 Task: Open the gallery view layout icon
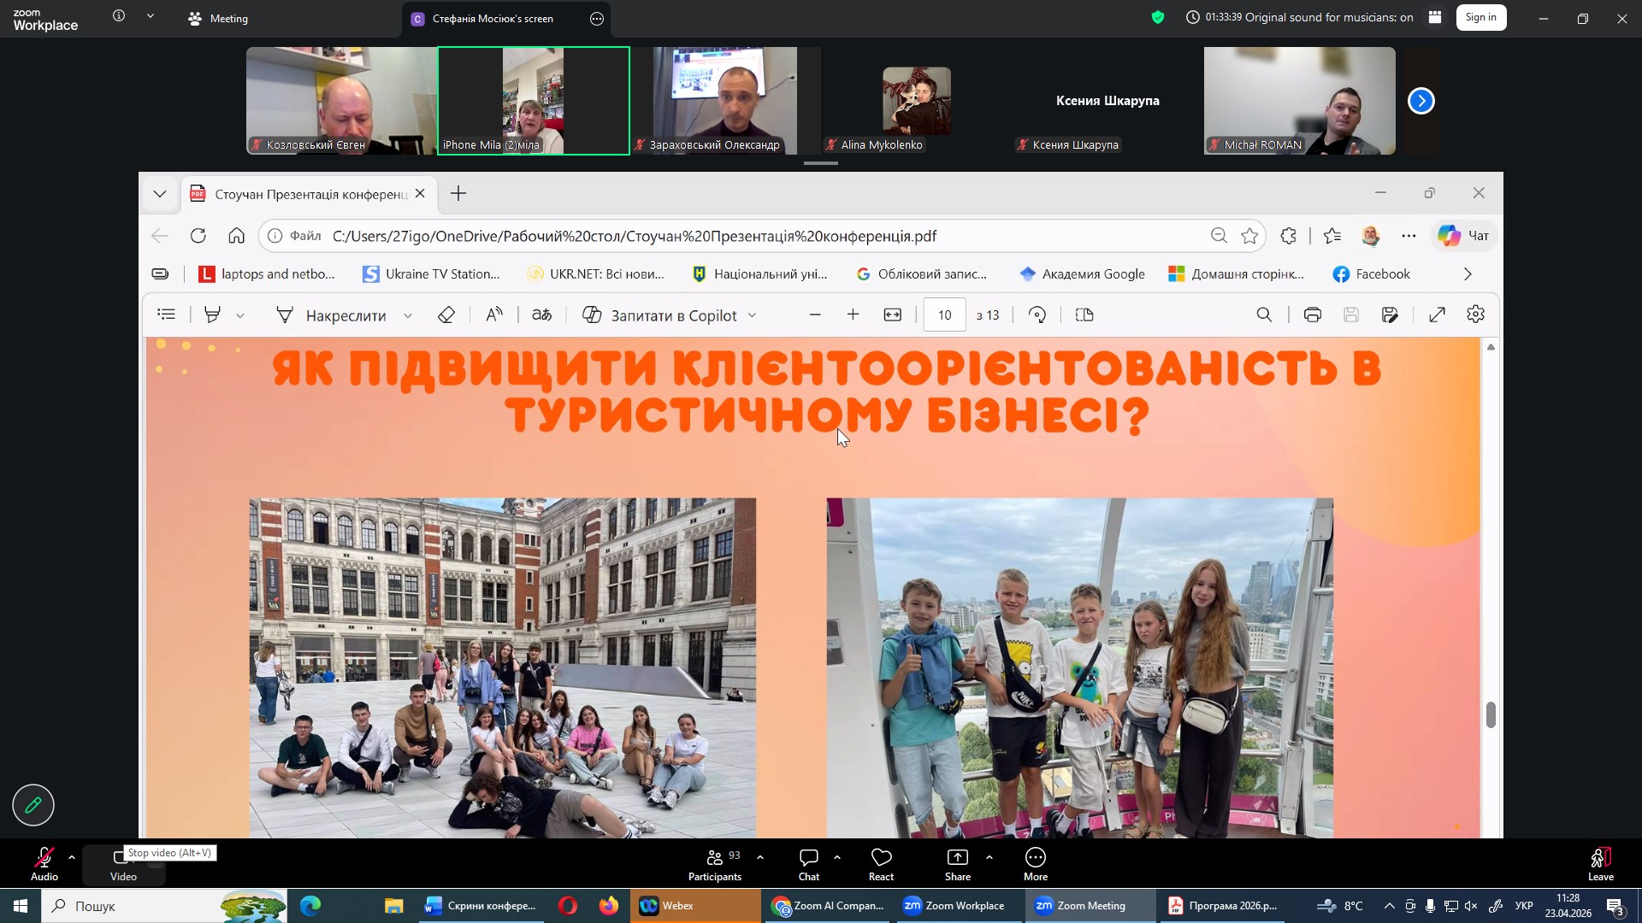pos(1435,17)
